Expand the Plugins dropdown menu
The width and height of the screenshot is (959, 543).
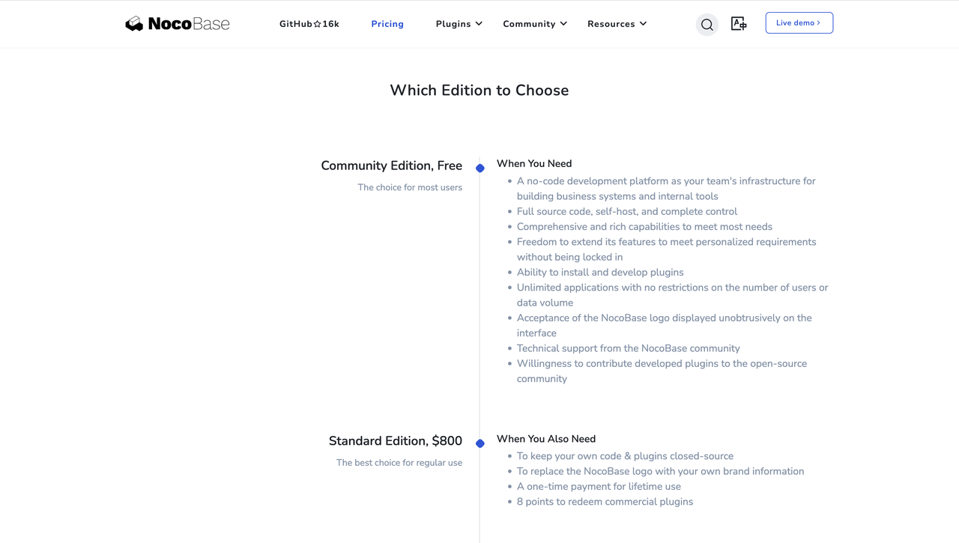click(459, 23)
